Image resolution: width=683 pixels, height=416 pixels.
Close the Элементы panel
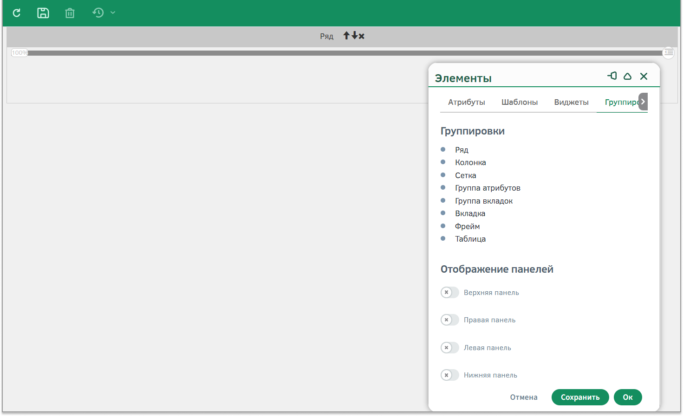644,76
